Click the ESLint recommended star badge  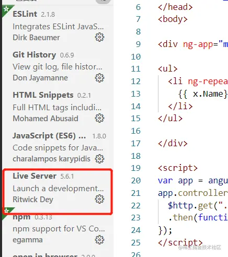point(6,9)
